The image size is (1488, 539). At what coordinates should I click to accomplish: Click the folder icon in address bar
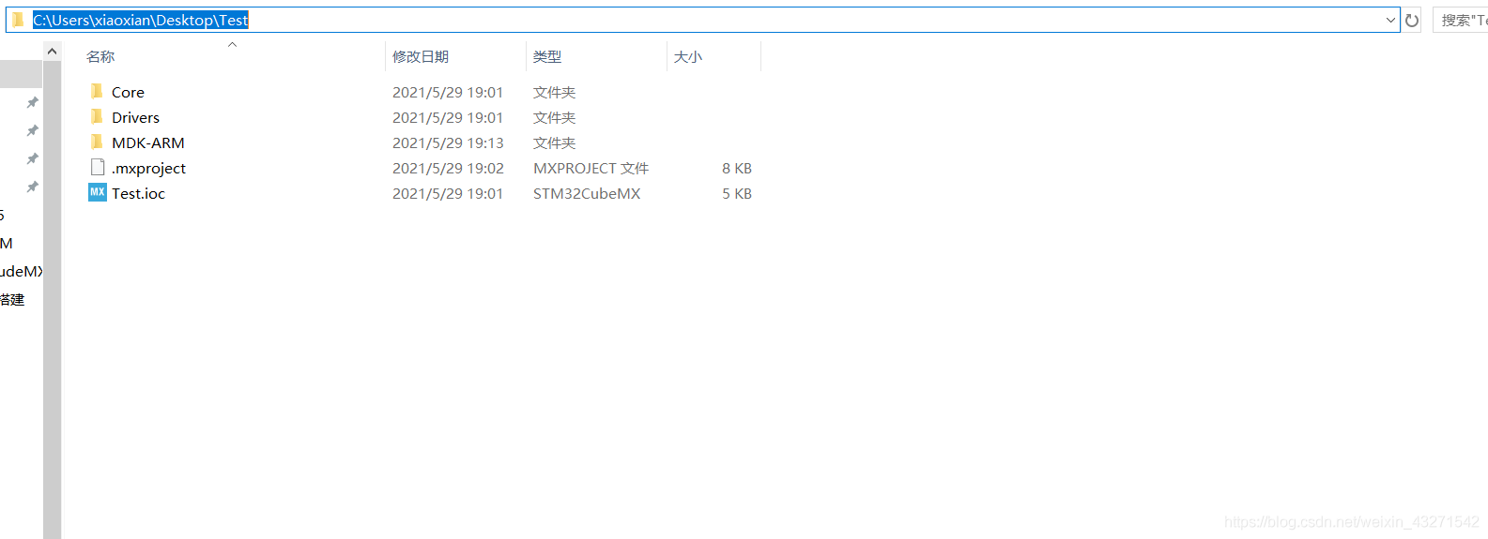[18, 20]
